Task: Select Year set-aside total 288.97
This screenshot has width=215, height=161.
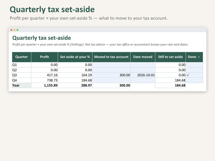Action: click(x=75, y=85)
